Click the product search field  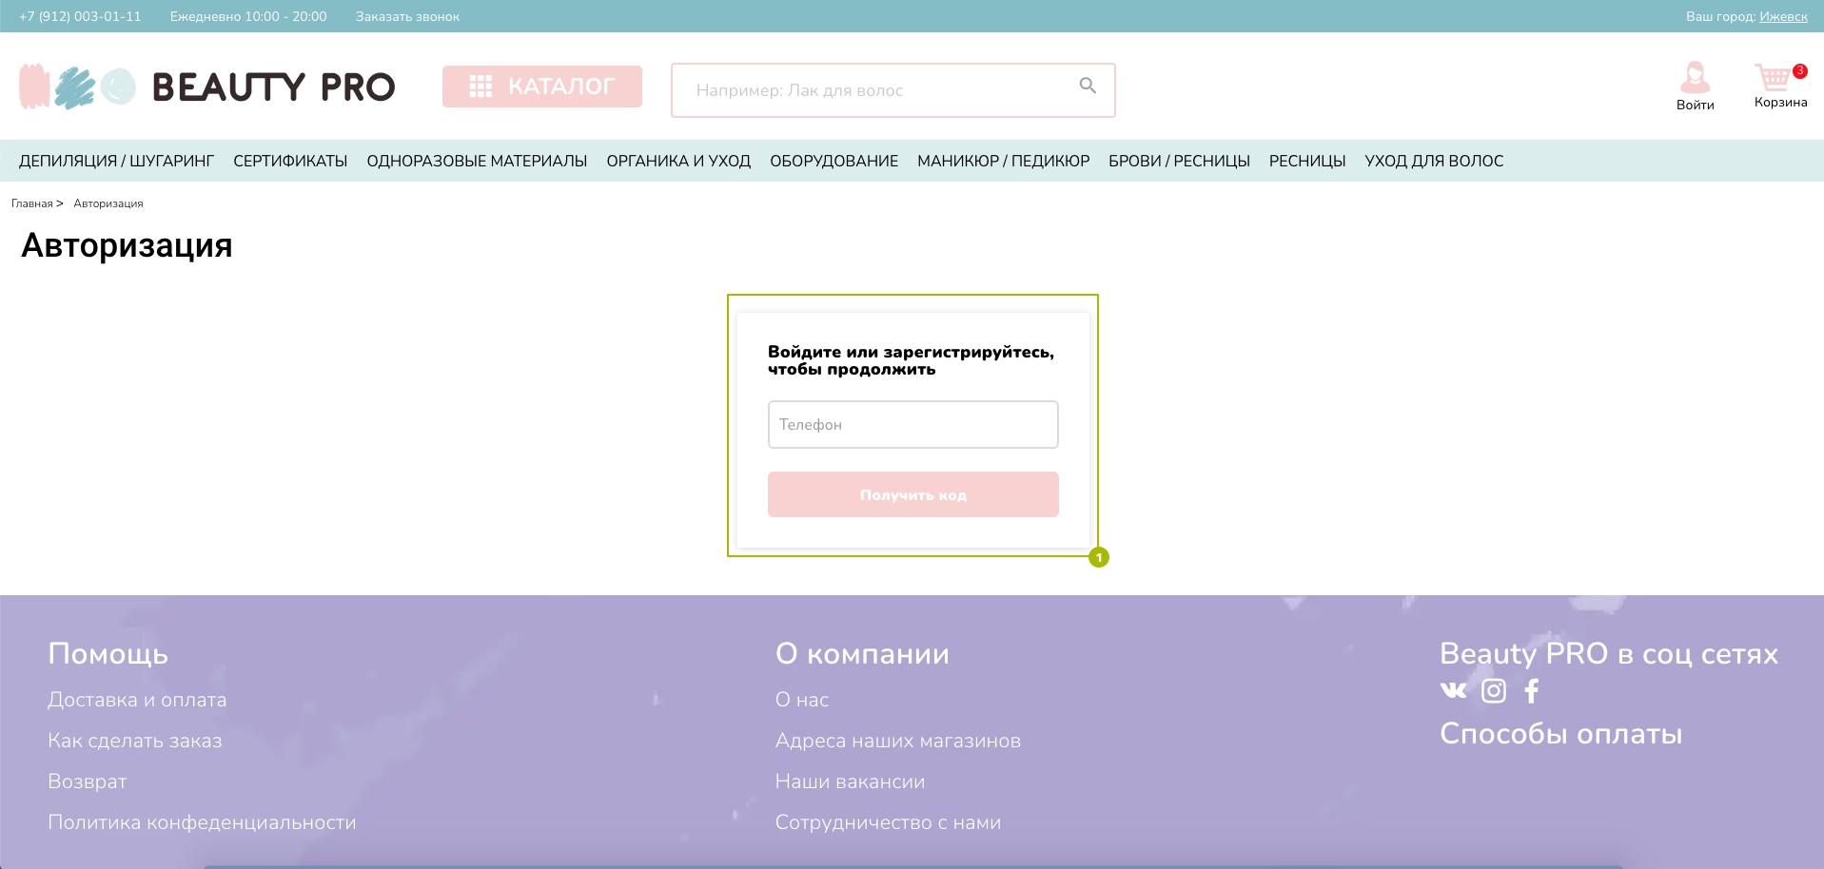[x=892, y=90]
